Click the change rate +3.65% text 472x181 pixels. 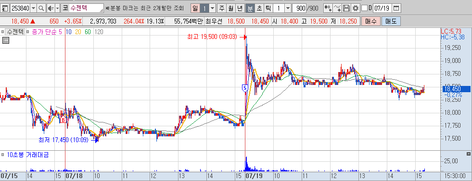(x=73, y=21)
